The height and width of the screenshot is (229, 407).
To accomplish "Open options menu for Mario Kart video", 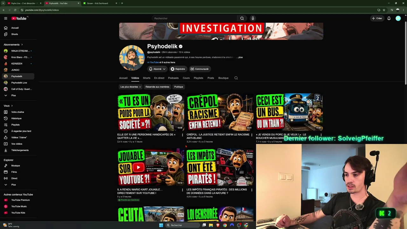I will [x=183, y=190].
